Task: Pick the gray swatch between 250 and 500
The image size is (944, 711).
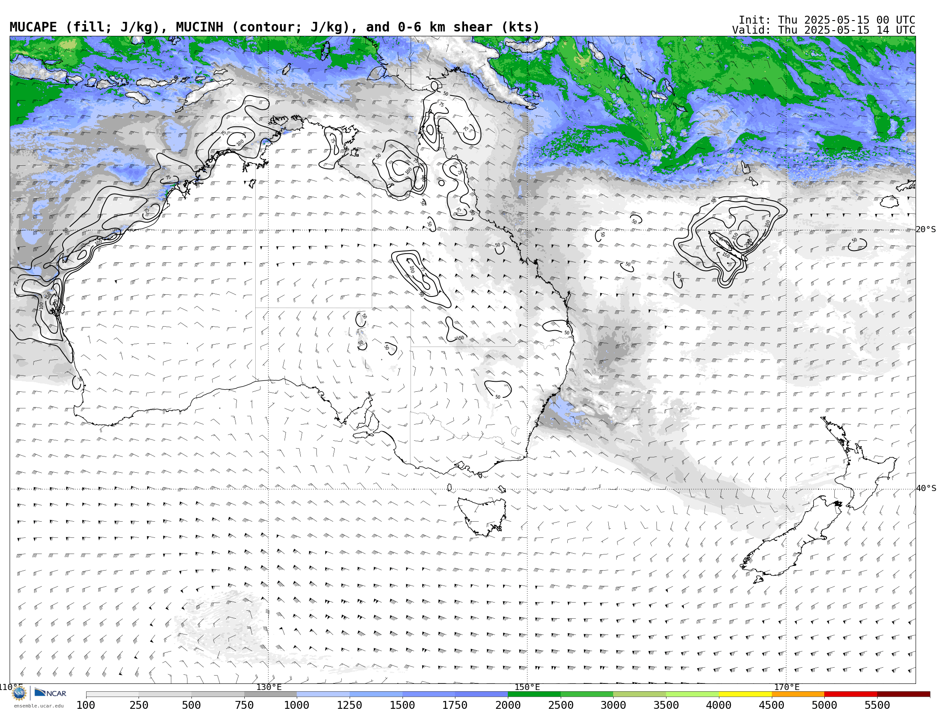Action: coord(165,694)
